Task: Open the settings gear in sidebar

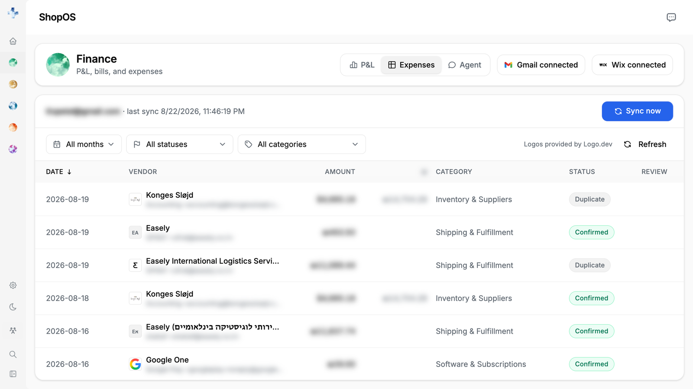Action: (x=13, y=285)
